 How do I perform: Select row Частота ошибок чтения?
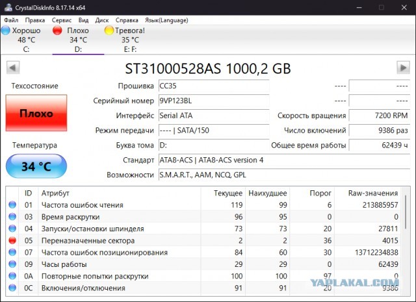click(203, 205)
